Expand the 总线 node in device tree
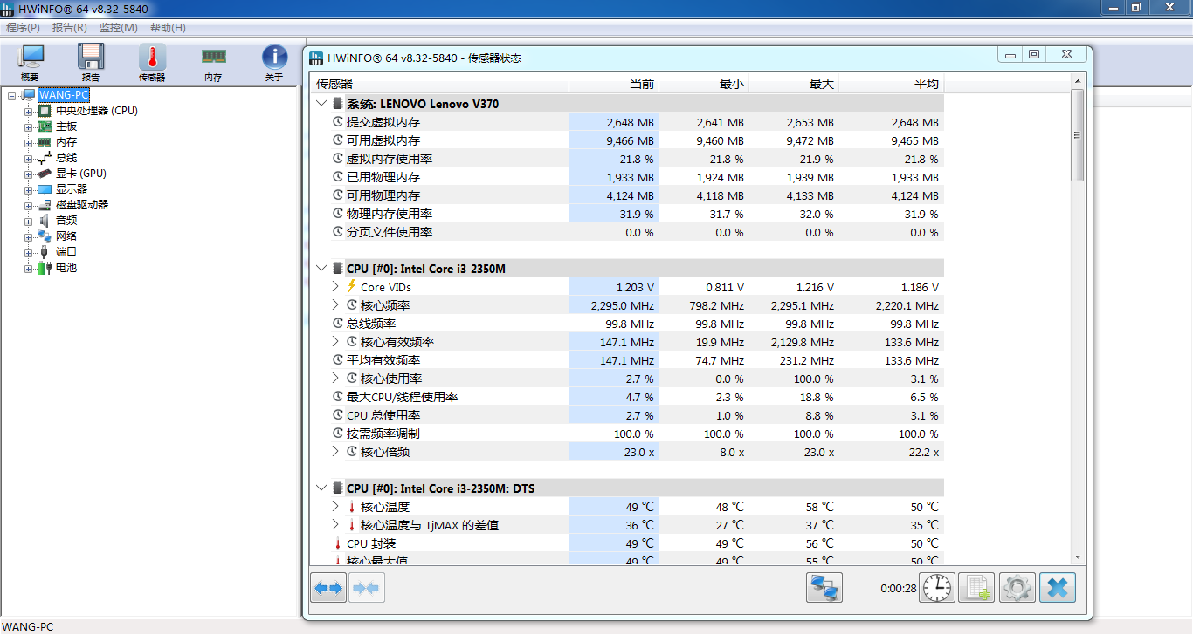This screenshot has width=1193, height=635. (x=29, y=158)
